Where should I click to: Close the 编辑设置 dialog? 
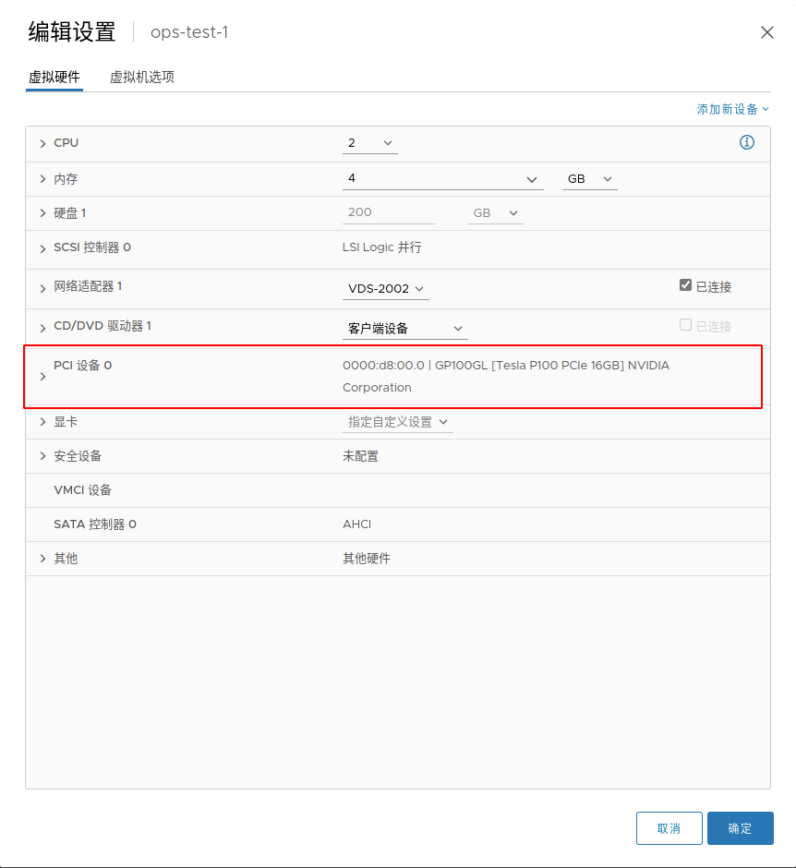[x=766, y=31]
